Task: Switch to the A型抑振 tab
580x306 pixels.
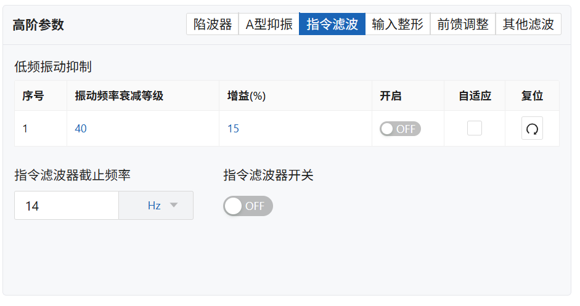Action: [x=269, y=25]
